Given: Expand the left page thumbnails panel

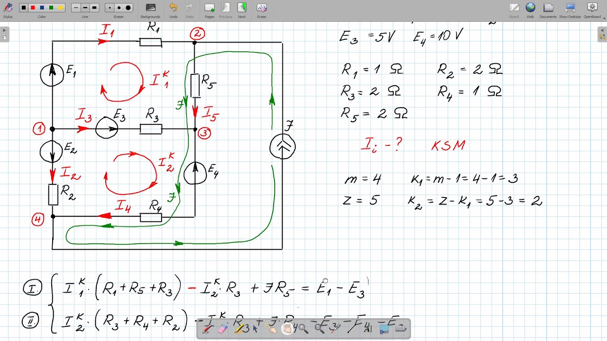Looking at the screenshot, I should 4,35.
